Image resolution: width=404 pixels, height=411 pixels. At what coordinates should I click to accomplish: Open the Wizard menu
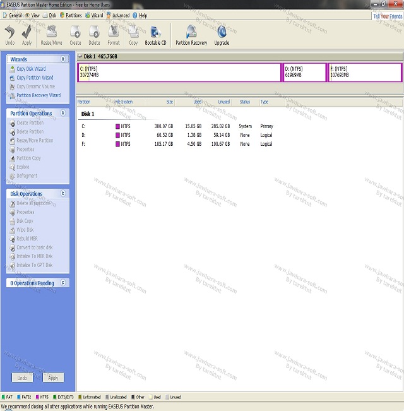[94, 15]
